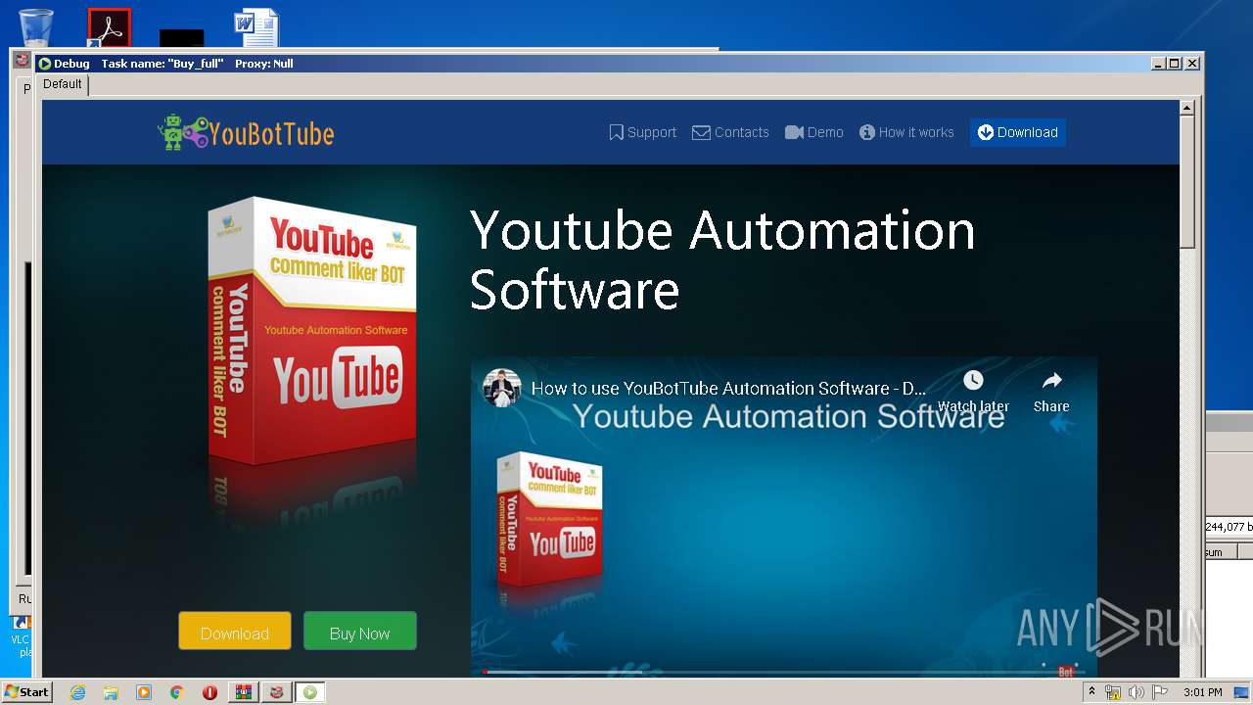Viewport: 1253px width, 705px height.
Task: Open the Windows Start menu
Action: point(26,692)
